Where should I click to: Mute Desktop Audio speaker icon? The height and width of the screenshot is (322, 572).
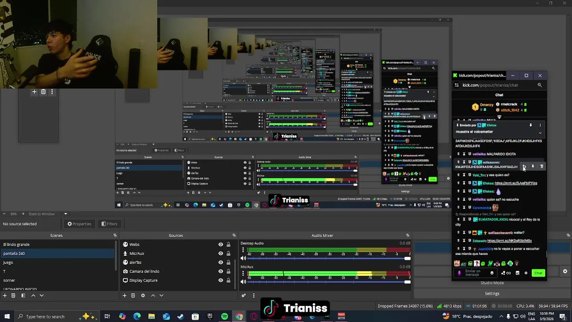pos(244,258)
